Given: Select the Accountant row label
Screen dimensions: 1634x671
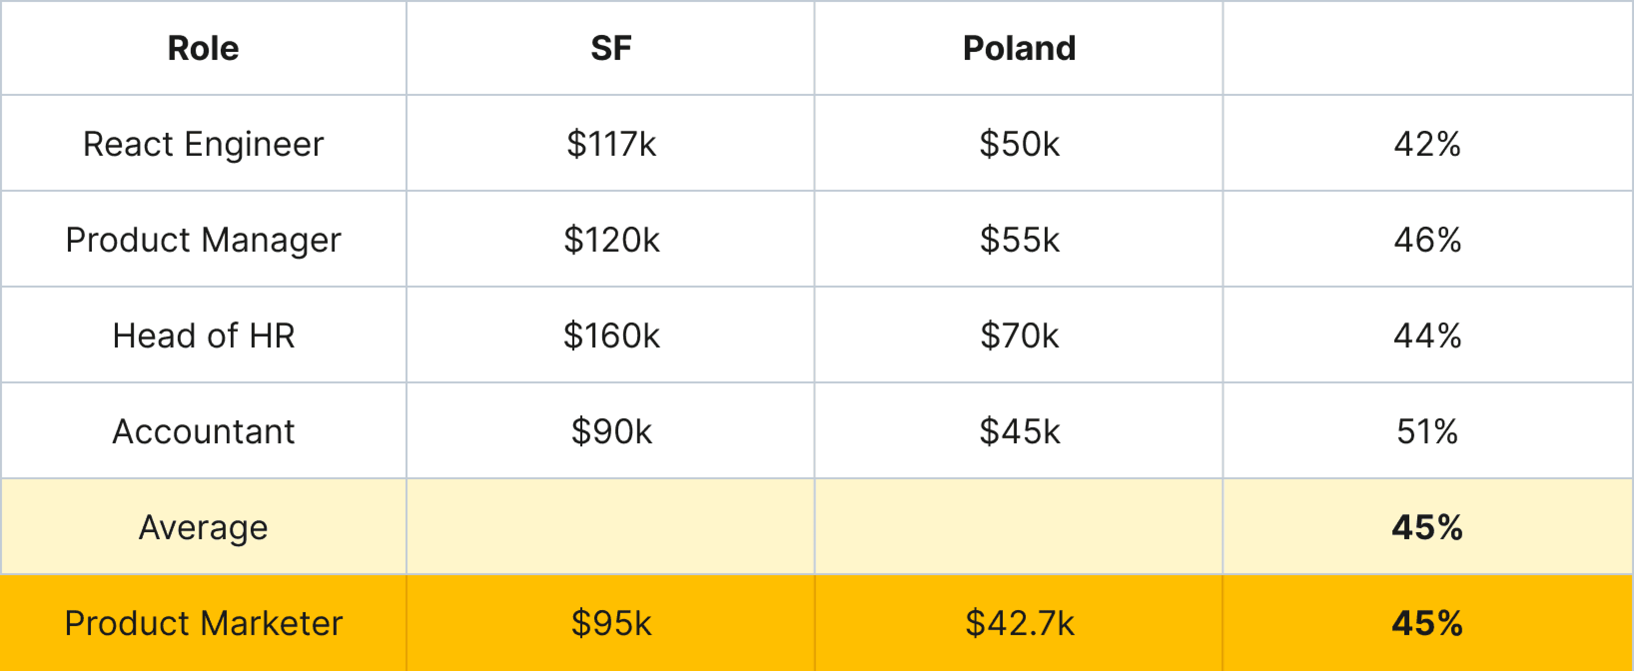Looking at the screenshot, I should point(204,431).
